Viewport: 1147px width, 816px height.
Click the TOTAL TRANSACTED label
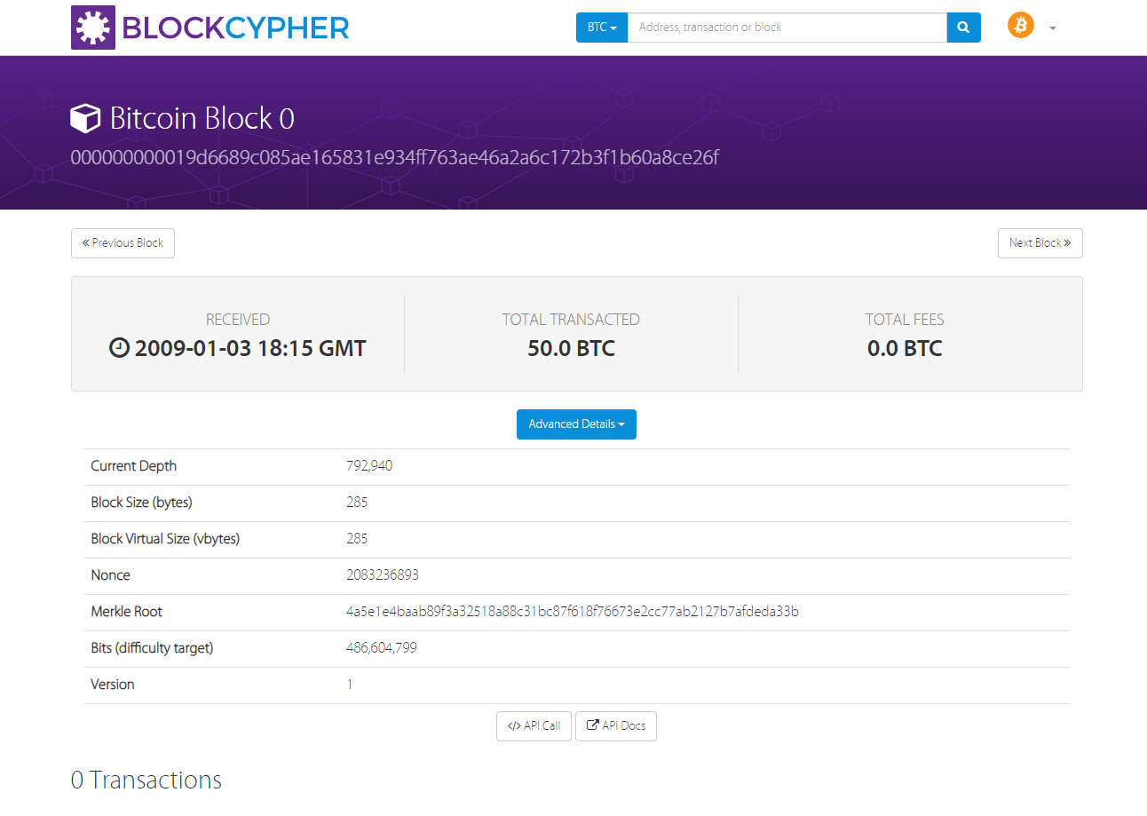[571, 320]
